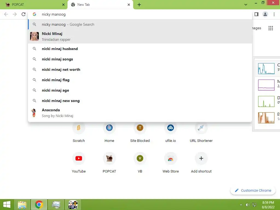280x210 pixels.
Task: Select the Anaconda song suggestion
Action: click(140, 113)
